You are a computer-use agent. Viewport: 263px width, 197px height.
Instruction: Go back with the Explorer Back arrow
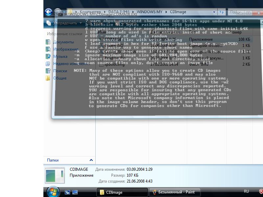(48, 12)
